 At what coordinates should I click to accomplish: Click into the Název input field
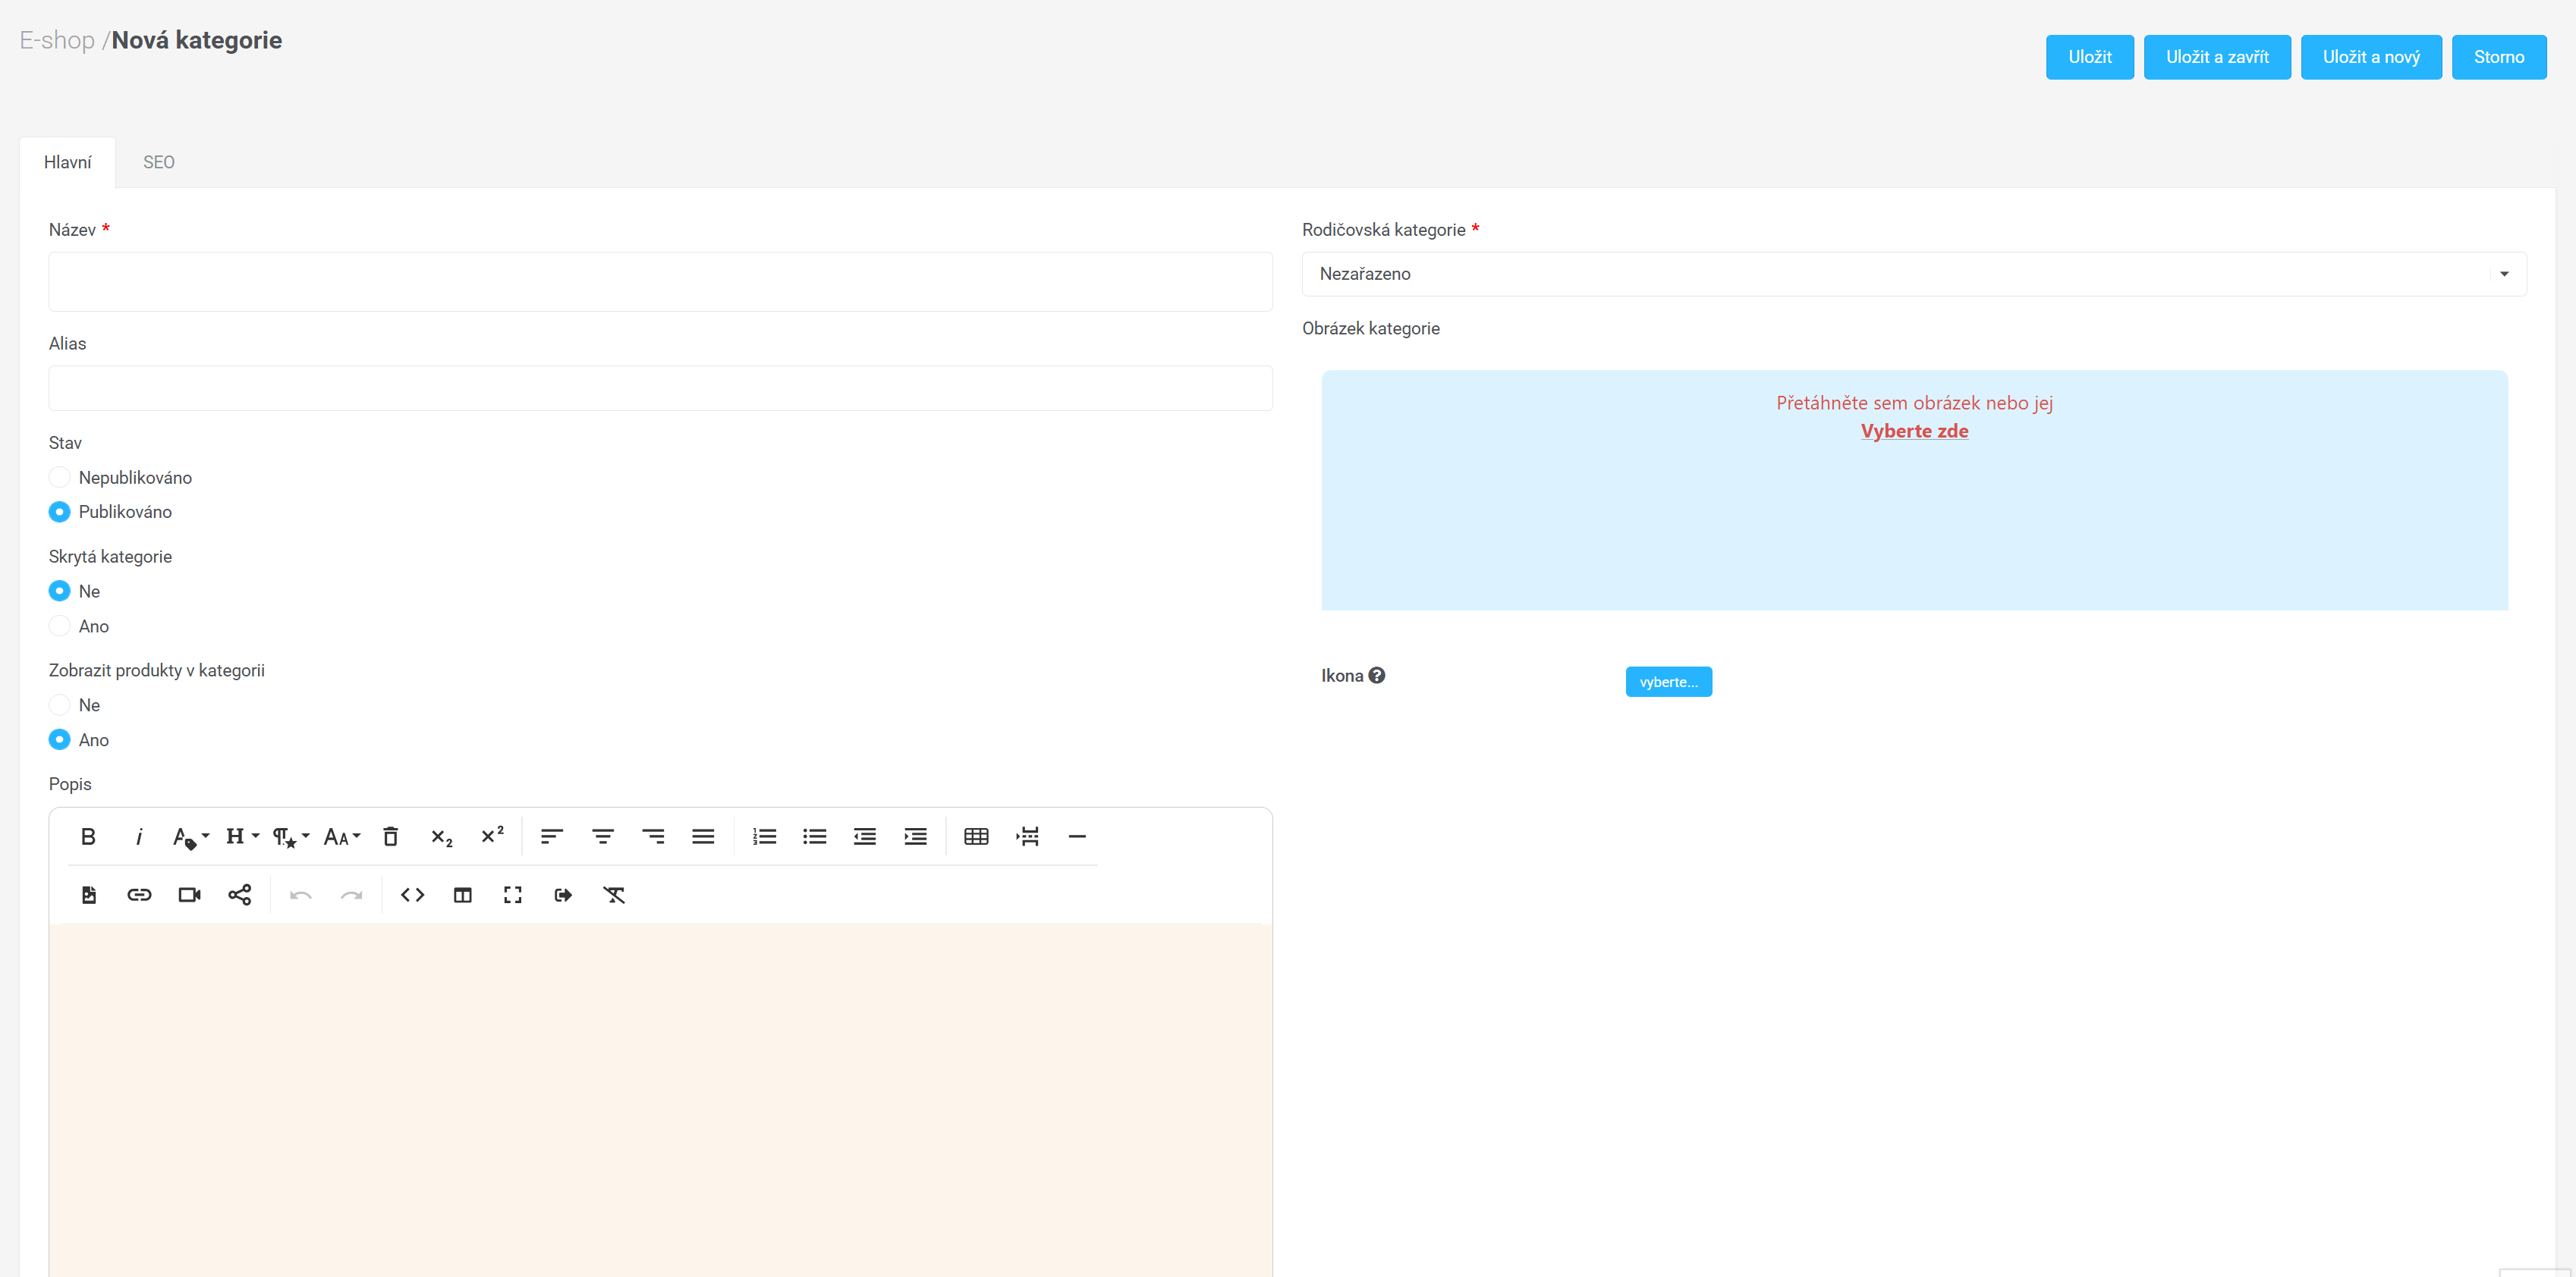pos(660,282)
